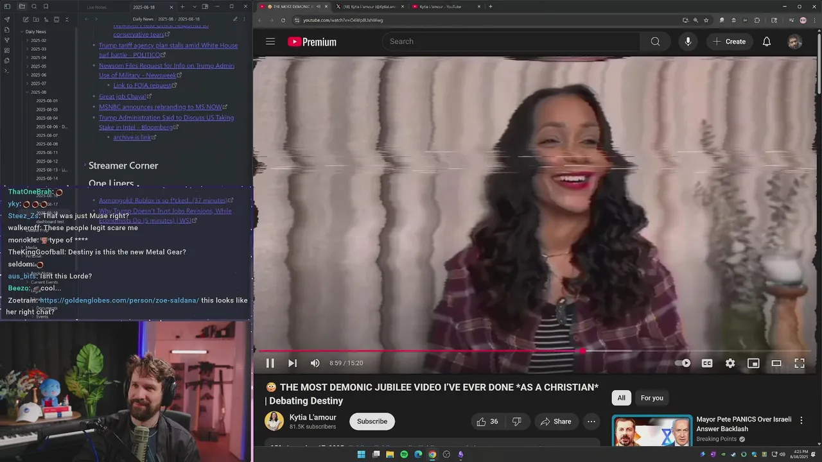Image resolution: width=822 pixels, height=462 pixels.
Task: Subscribe to Kytia L'amour channel
Action: pyautogui.click(x=372, y=422)
